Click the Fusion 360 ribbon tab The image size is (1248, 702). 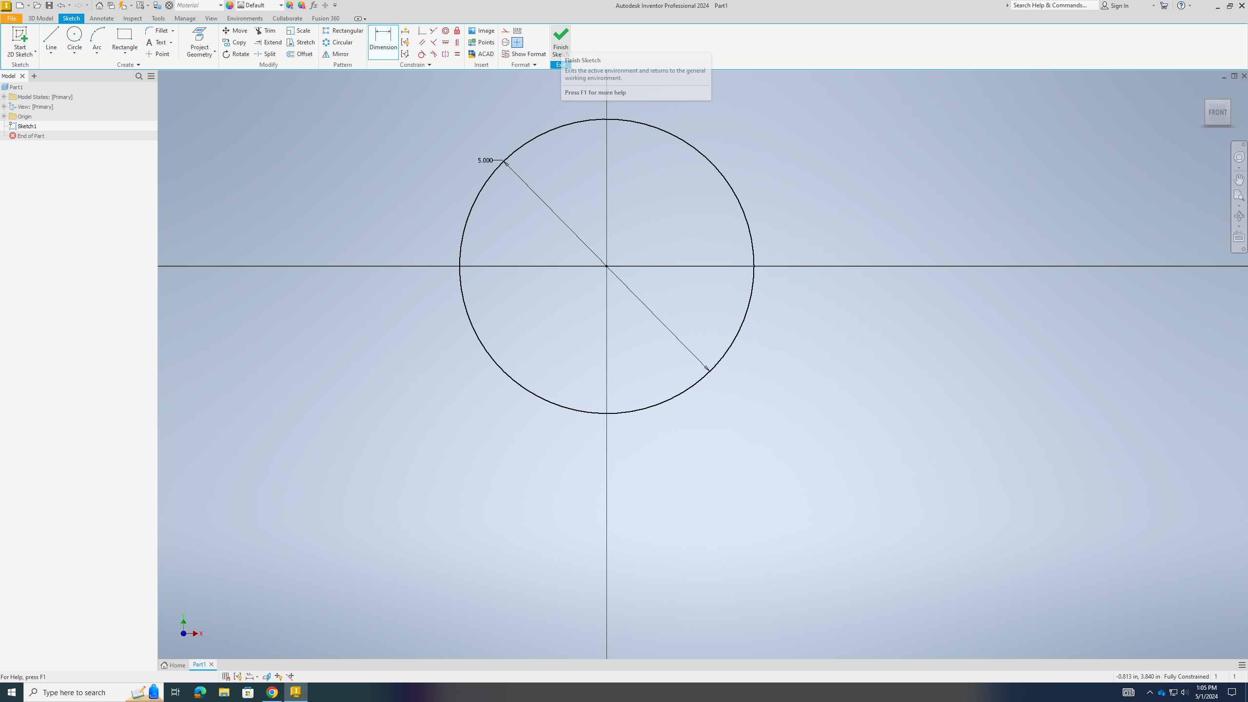pos(326,18)
